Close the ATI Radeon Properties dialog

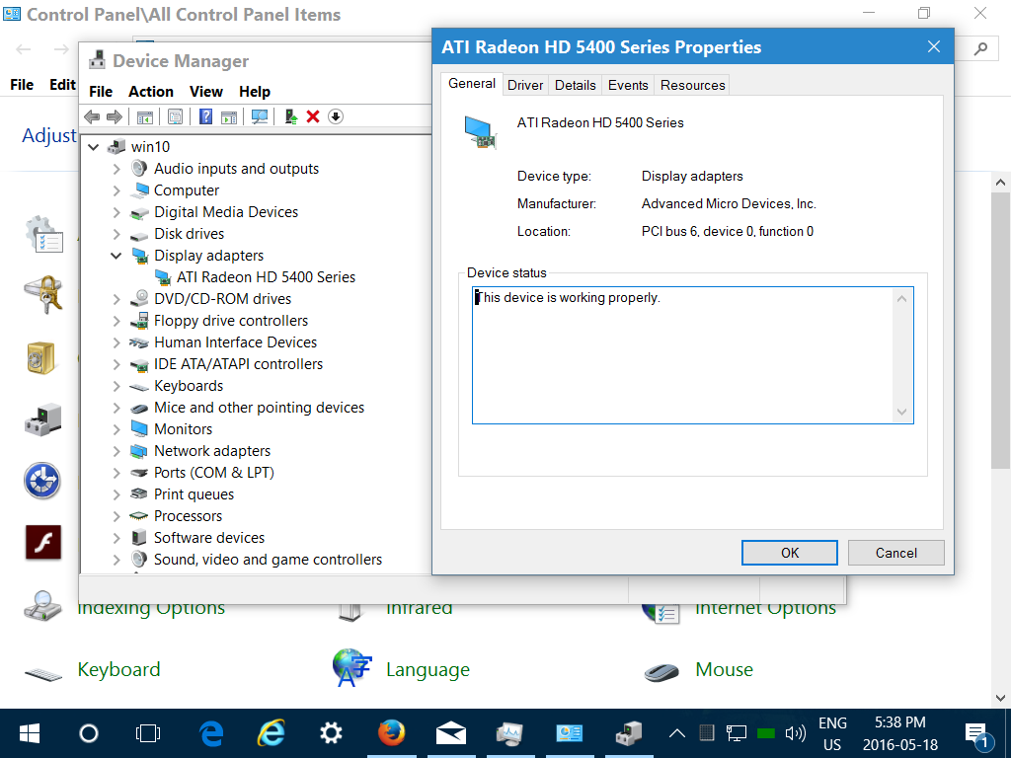(934, 46)
